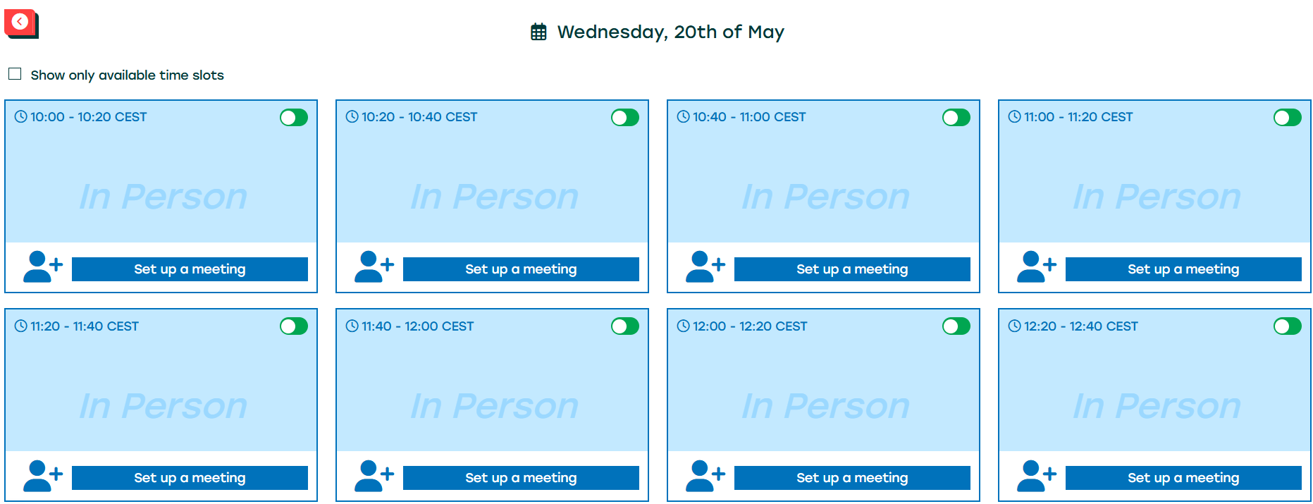Click add-person icon in 11:00 - 11:20 slot

pos(1036,267)
